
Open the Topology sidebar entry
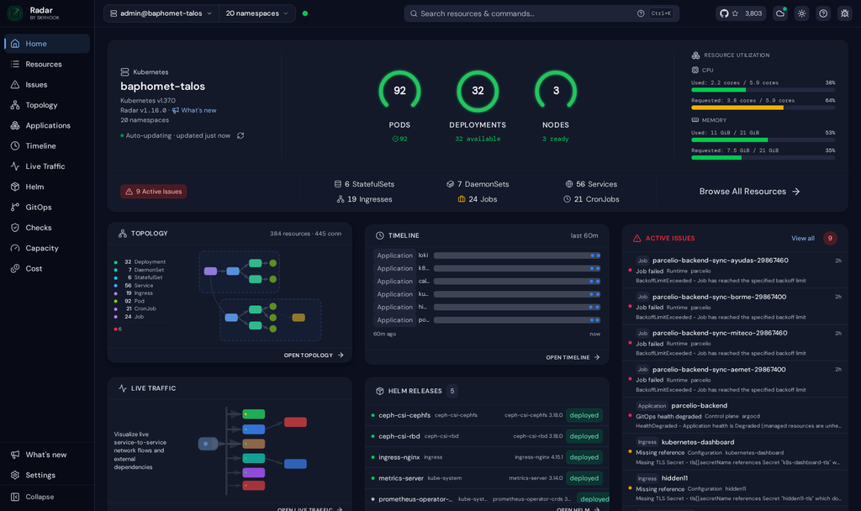point(47,105)
